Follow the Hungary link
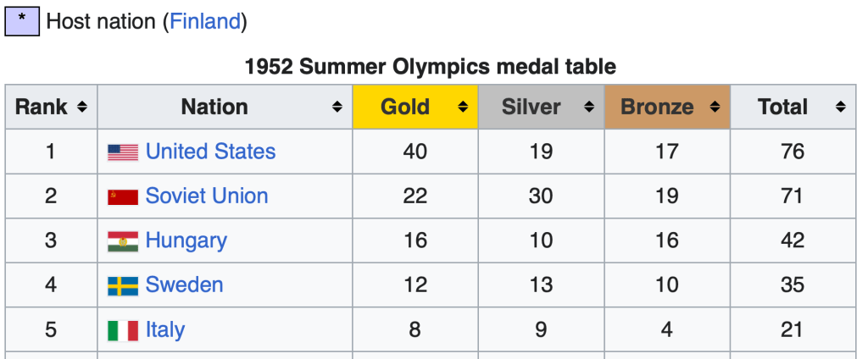 pos(186,240)
